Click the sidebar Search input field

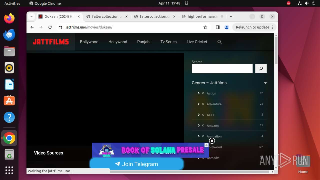point(222,68)
